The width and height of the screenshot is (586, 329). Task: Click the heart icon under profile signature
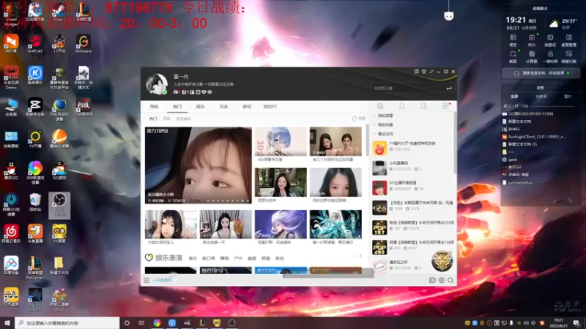pos(204,92)
